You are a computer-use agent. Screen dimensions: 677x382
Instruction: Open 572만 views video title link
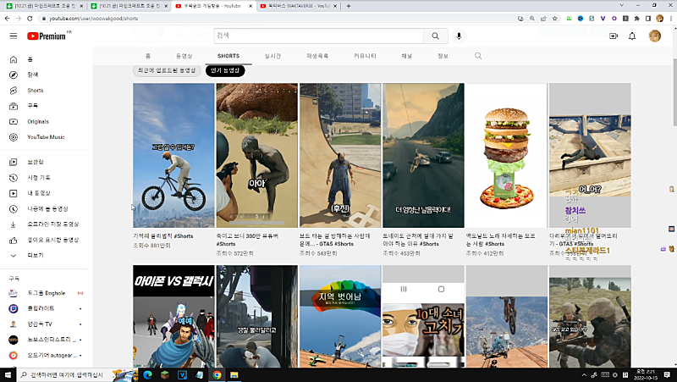(x=247, y=240)
